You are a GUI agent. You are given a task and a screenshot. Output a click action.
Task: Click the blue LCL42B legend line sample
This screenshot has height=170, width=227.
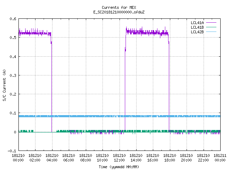tap(211, 32)
